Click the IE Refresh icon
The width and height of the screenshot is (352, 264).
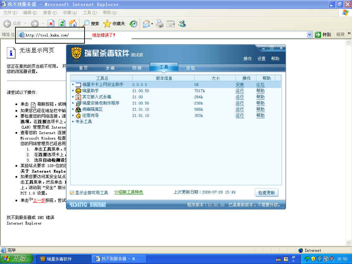click(62, 23)
